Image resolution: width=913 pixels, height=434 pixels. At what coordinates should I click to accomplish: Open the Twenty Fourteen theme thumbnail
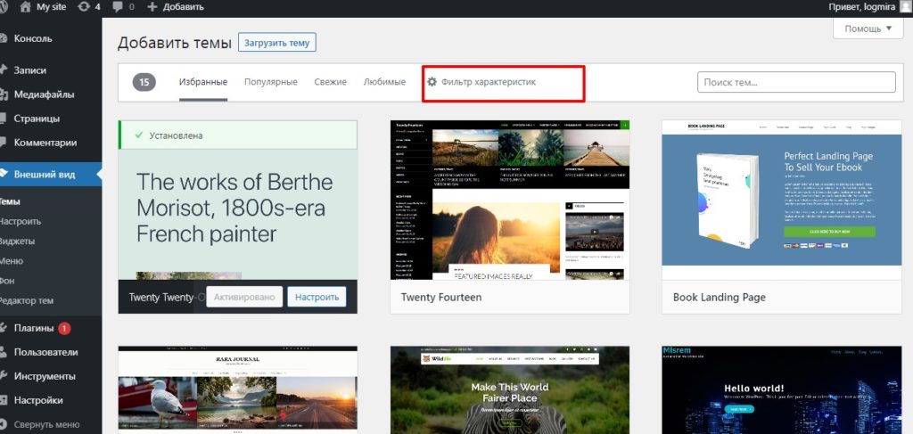coord(510,201)
